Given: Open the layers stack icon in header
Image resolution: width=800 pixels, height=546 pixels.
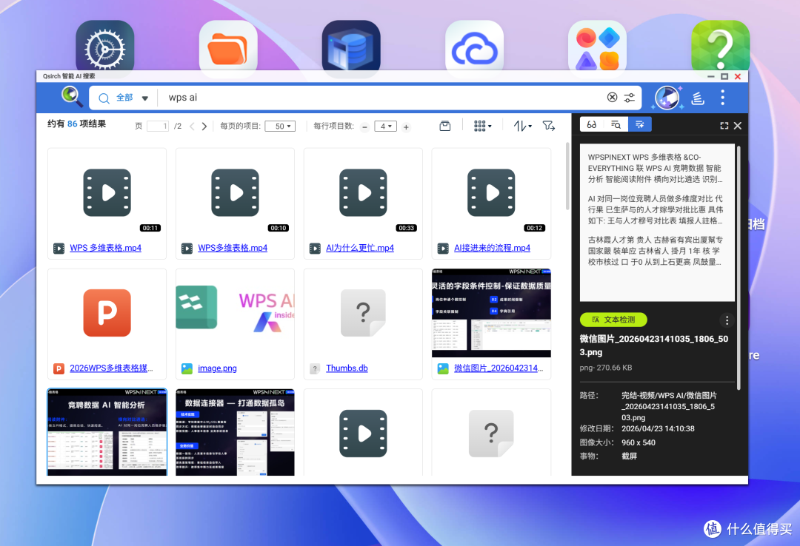Looking at the screenshot, I should pos(698,98).
